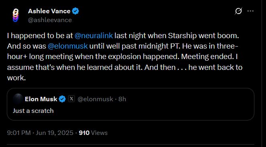266x147 pixels.
Task: Open the @ashleevance handle link
Action: coord(50,20)
